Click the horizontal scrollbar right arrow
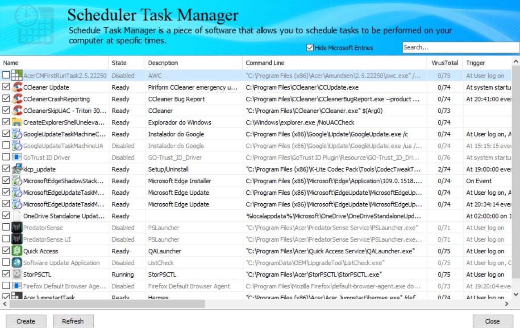This screenshot has width=520, height=333. tap(507, 304)
